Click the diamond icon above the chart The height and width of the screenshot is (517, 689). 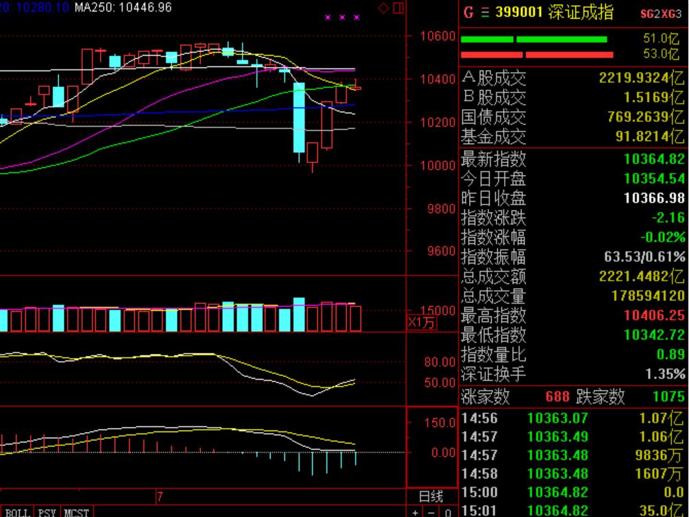tap(383, 8)
